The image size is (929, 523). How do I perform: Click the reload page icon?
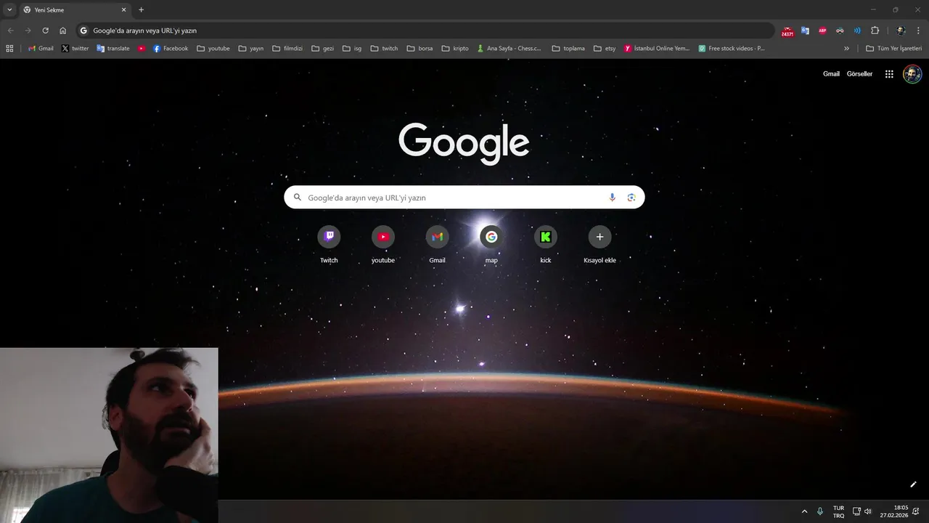[45, 31]
